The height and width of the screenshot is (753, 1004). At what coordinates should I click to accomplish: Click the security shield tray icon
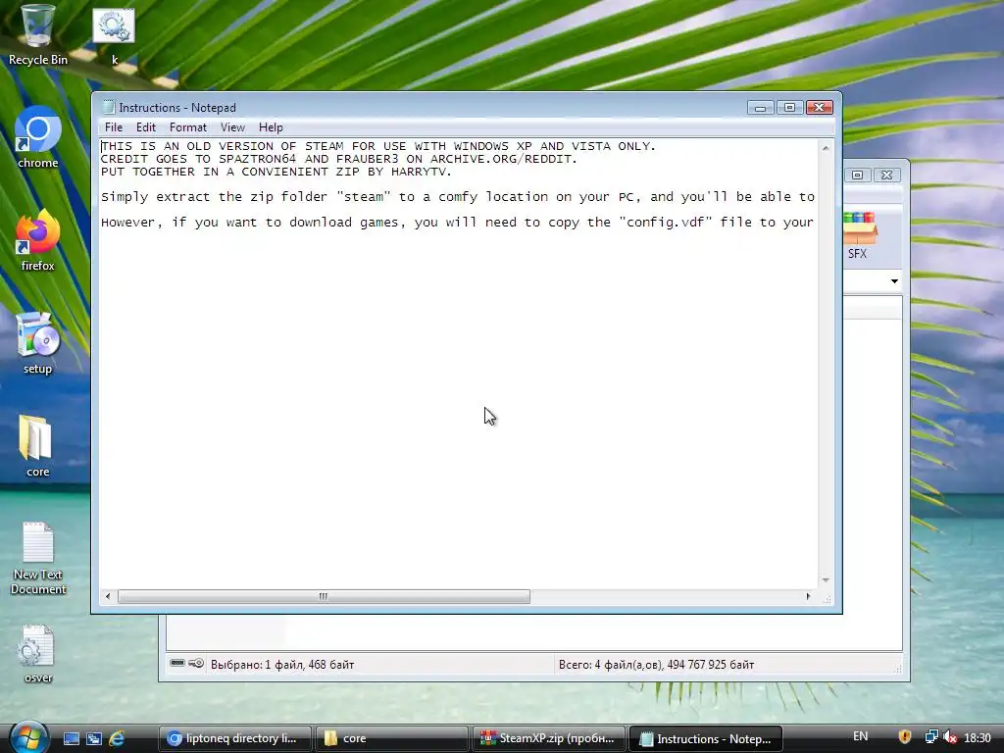[905, 737]
